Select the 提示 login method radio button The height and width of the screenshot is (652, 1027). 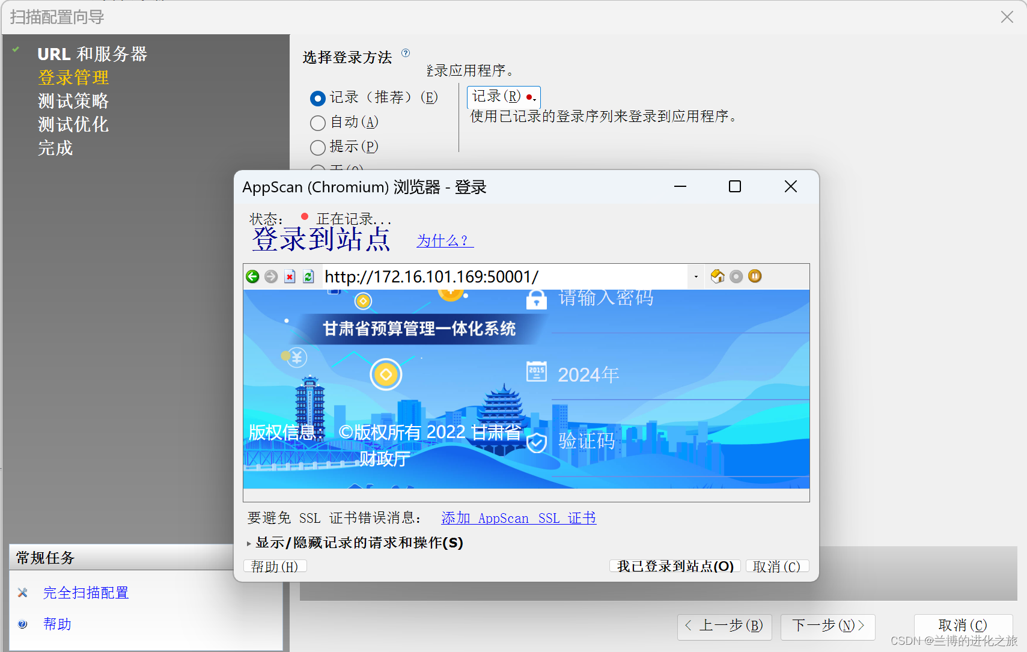[x=318, y=147]
